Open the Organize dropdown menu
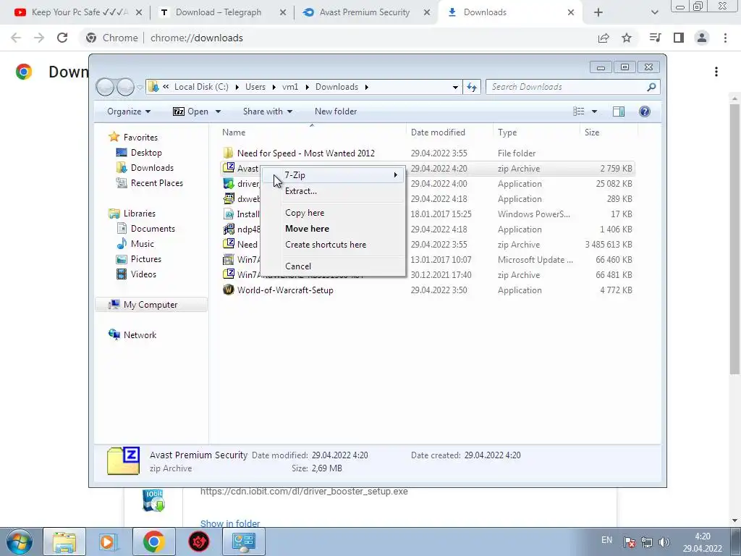The width and height of the screenshot is (741, 556). (129, 111)
